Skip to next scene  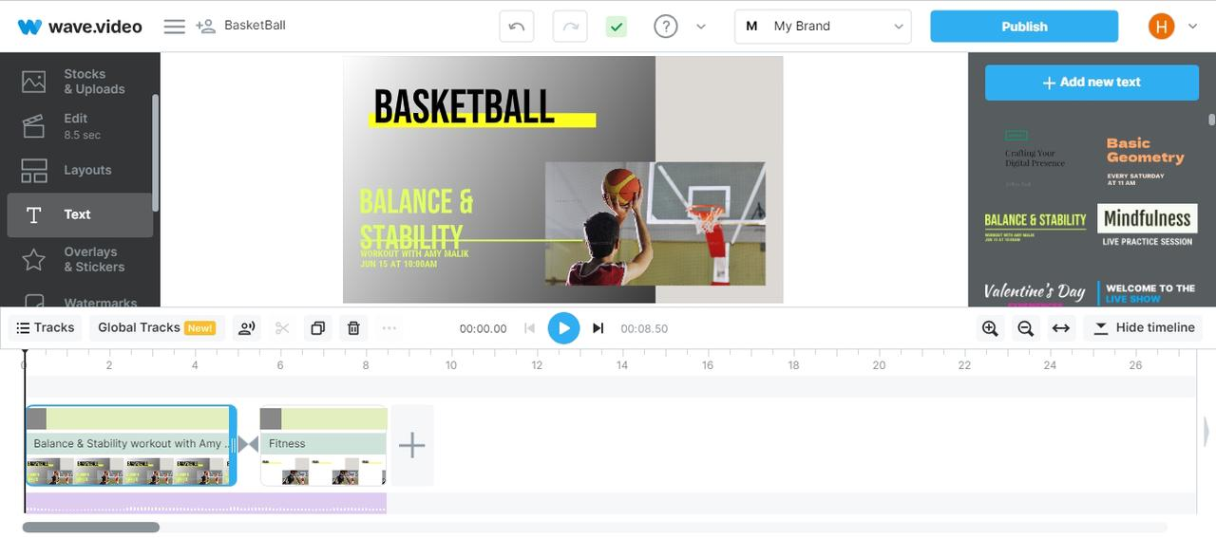click(x=598, y=328)
